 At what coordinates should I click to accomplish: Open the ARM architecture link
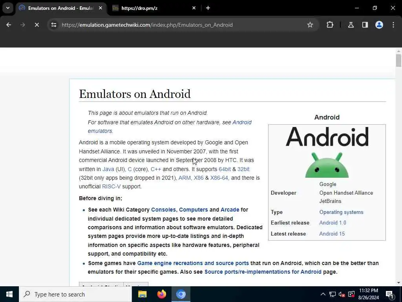[185, 178]
